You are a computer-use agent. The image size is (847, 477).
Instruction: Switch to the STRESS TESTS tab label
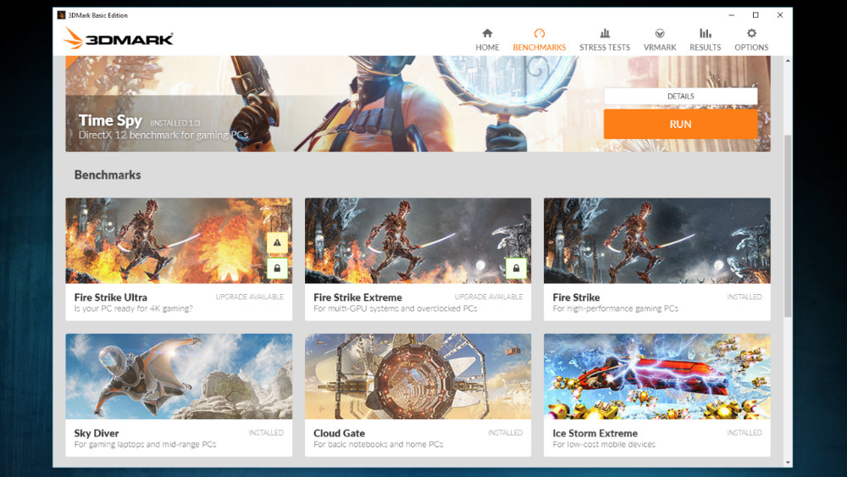[x=604, y=47]
